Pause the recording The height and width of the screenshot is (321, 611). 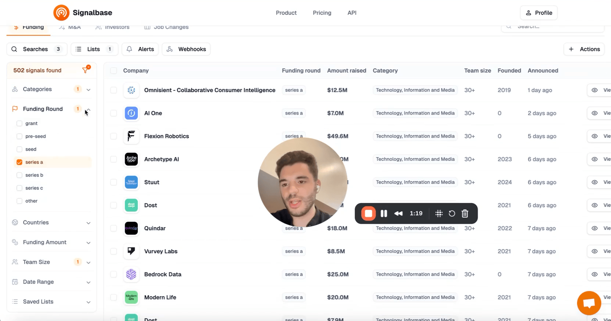[x=384, y=213]
